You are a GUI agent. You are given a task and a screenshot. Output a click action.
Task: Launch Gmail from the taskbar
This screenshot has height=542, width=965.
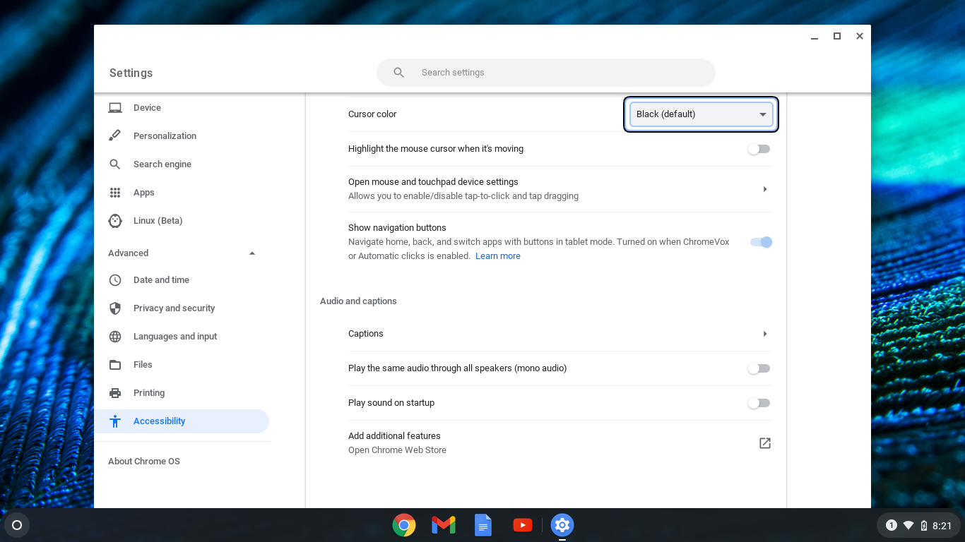[x=443, y=525]
